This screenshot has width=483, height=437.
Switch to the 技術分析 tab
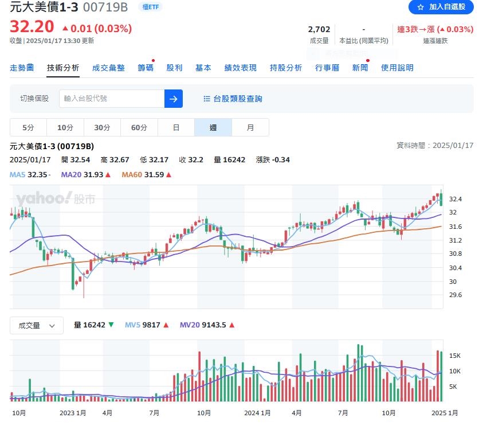pyautogui.click(x=64, y=67)
